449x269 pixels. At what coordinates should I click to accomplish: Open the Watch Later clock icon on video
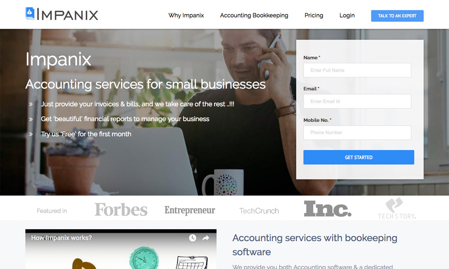click(193, 238)
